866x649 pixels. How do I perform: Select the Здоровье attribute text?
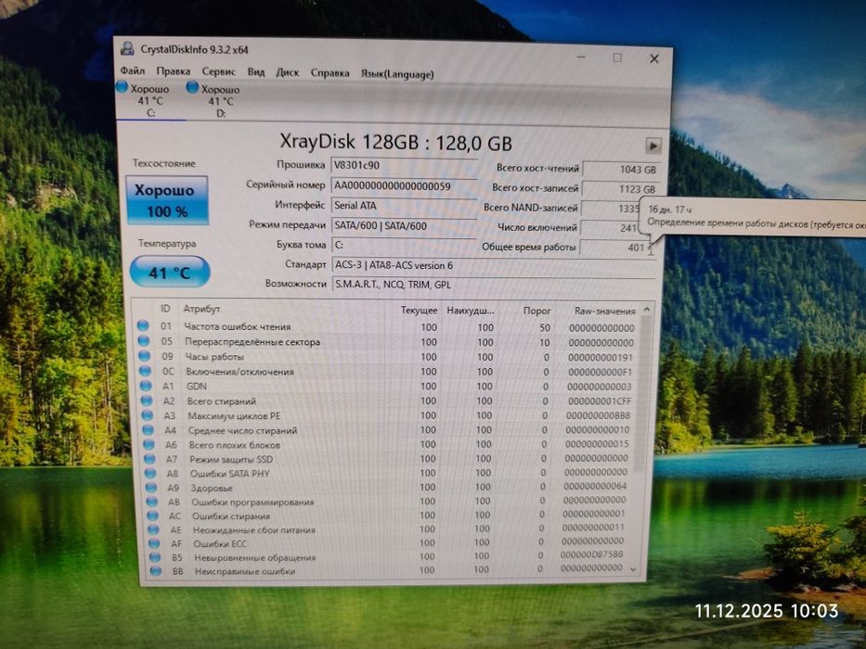point(212,489)
